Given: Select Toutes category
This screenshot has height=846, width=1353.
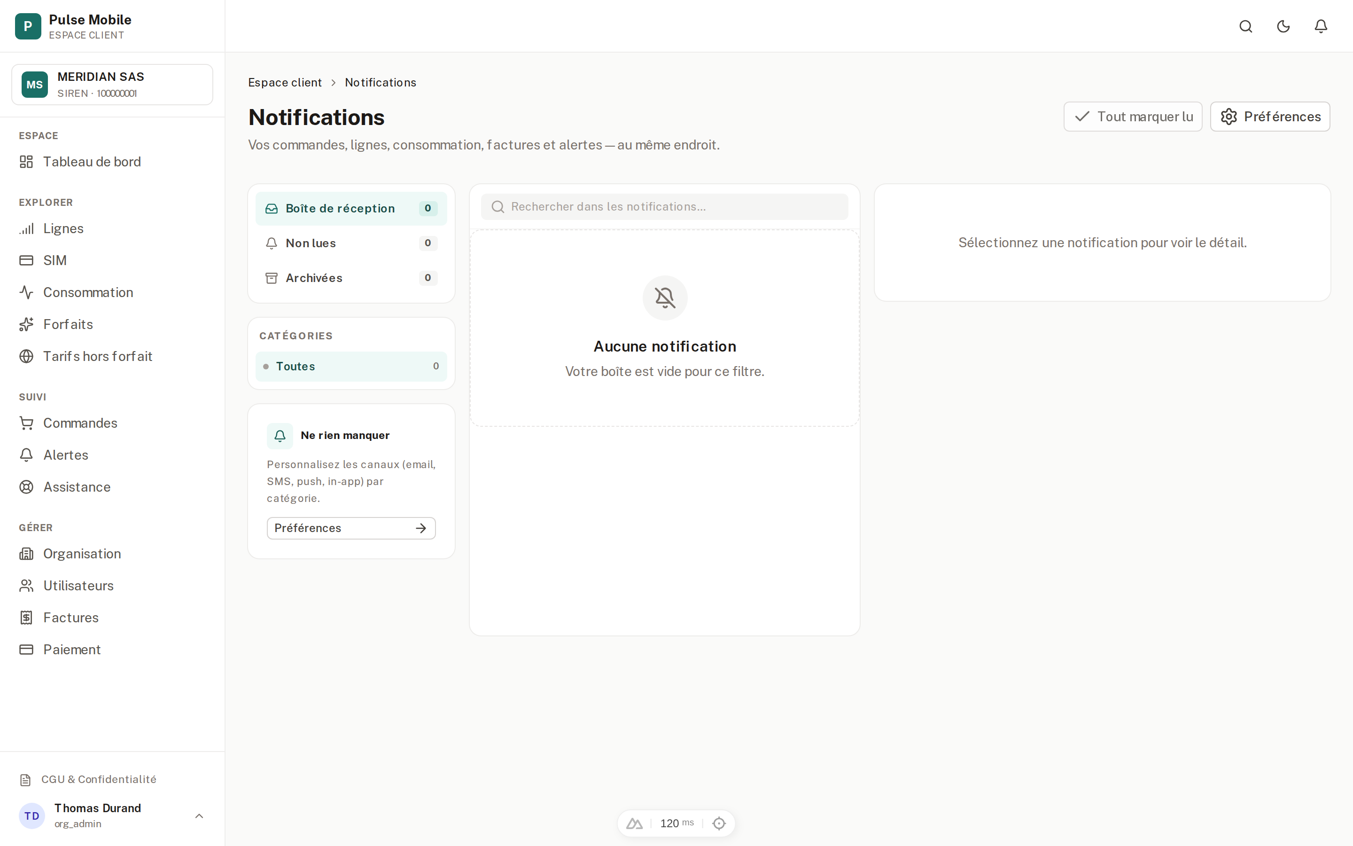Looking at the screenshot, I should 351,366.
